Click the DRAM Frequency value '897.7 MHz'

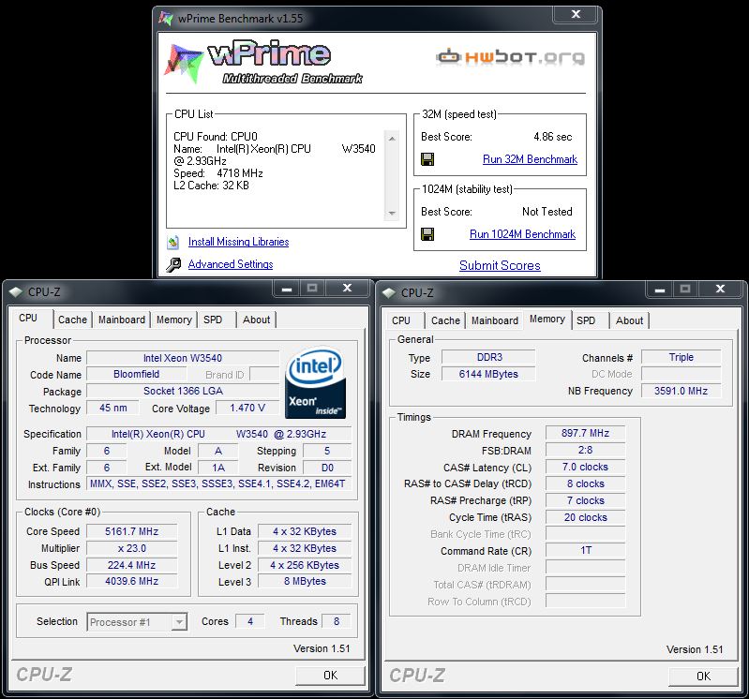point(585,433)
